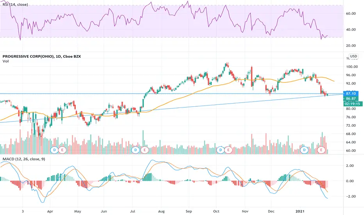Image resolution: width=364 pixels, height=215 pixels.
Task: Open the earnings E marker in mid-July
Action: tap(145, 150)
